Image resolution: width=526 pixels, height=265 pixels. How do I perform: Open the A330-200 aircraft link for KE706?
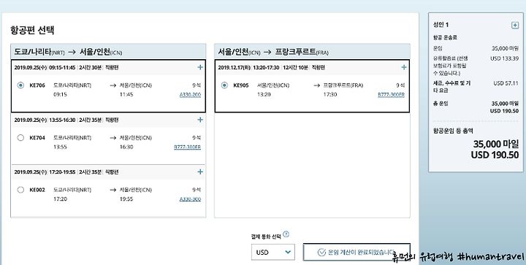190,95
